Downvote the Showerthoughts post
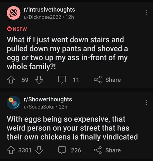Viewport: 153px width, 161px height. click(39, 150)
